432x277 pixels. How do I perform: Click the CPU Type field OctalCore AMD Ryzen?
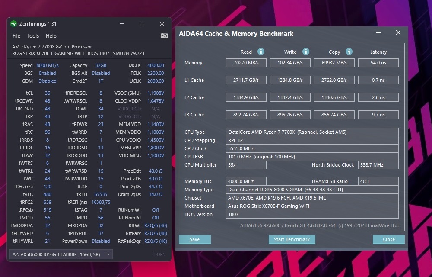tap(312, 132)
